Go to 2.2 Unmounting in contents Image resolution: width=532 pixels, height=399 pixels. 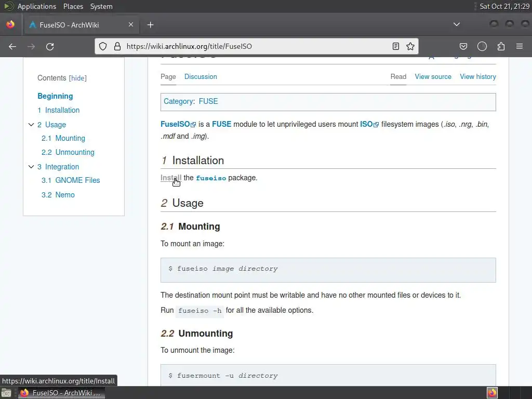click(x=68, y=152)
